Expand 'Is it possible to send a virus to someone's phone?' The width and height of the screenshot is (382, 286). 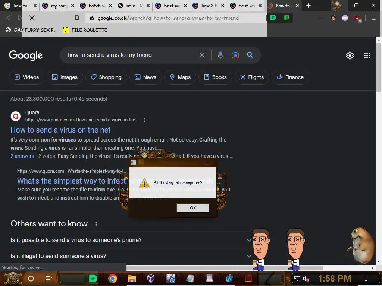(131, 240)
